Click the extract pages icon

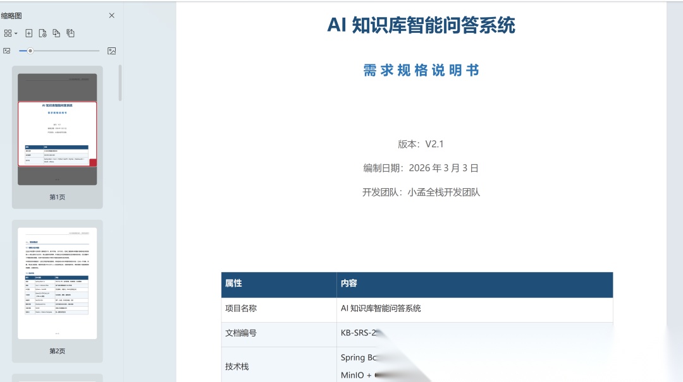click(71, 33)
